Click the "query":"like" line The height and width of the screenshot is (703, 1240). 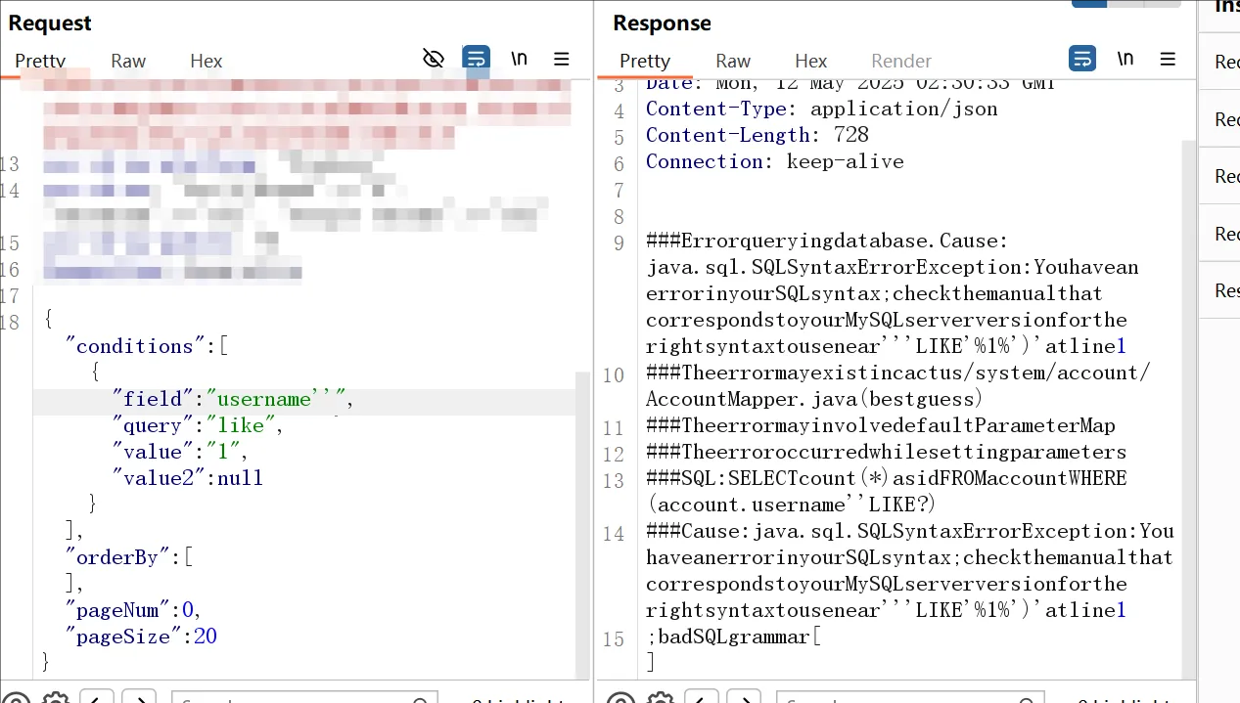197,425
